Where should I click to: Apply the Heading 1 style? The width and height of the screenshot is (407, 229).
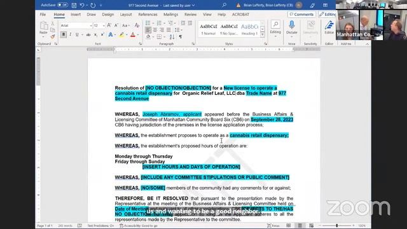(249, 29)
